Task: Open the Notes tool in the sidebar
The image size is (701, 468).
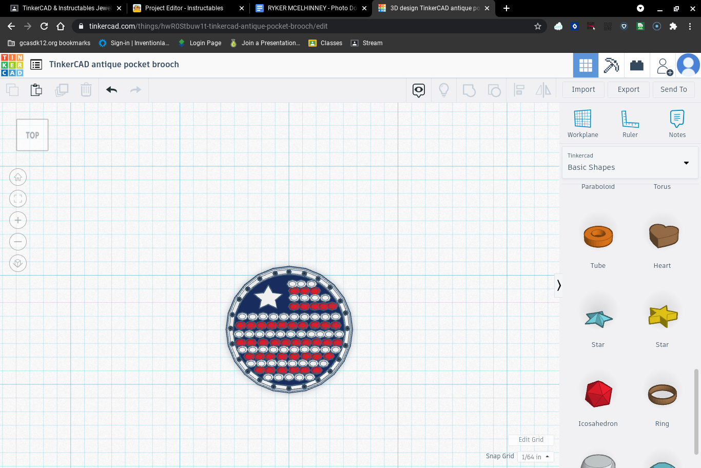Action: coord(677,123)
